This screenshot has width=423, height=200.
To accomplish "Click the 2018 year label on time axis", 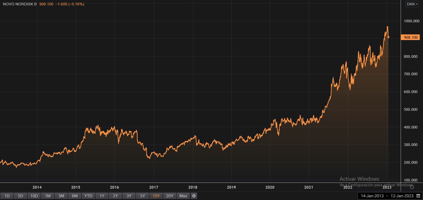I will [x=193, y=187].
